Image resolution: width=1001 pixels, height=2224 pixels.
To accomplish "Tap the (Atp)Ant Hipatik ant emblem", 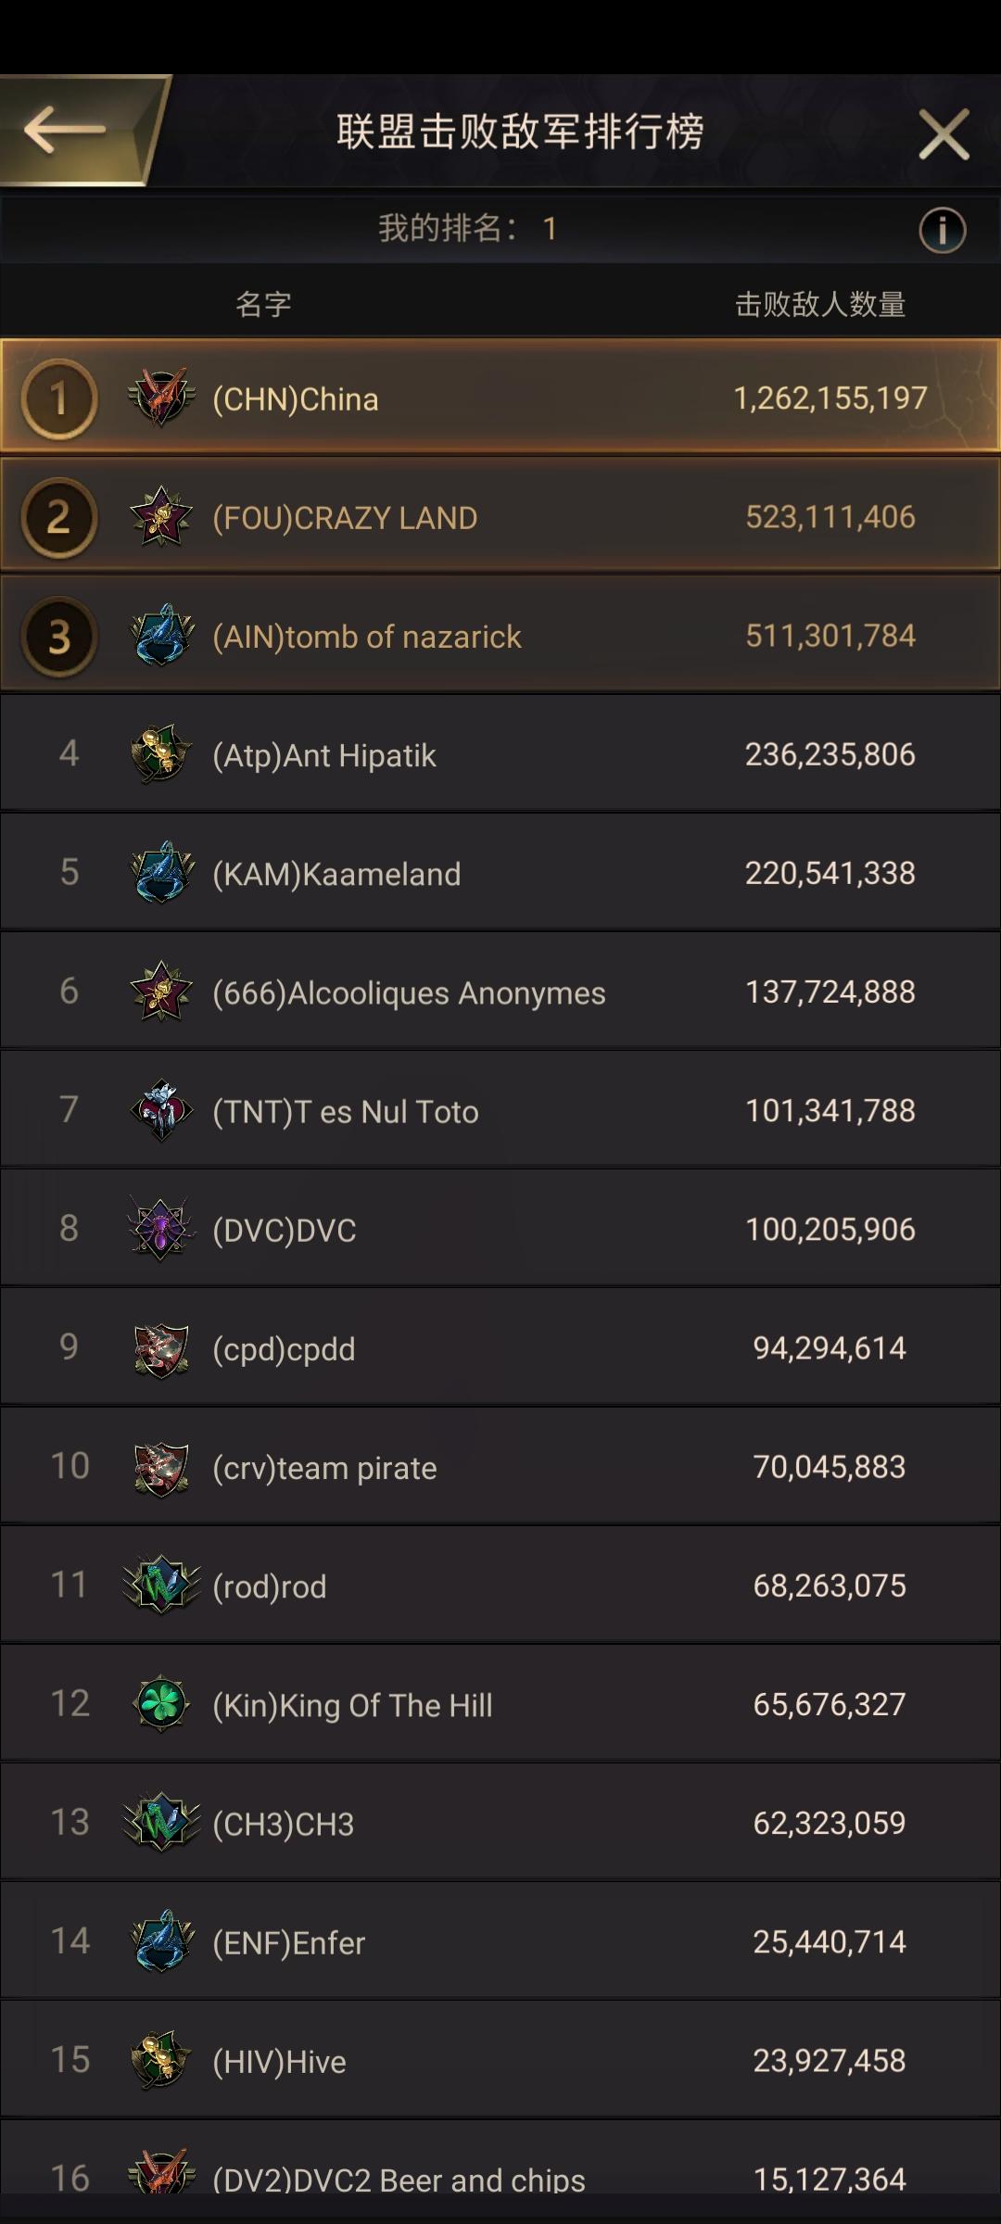I will click(x=161, y=754).
